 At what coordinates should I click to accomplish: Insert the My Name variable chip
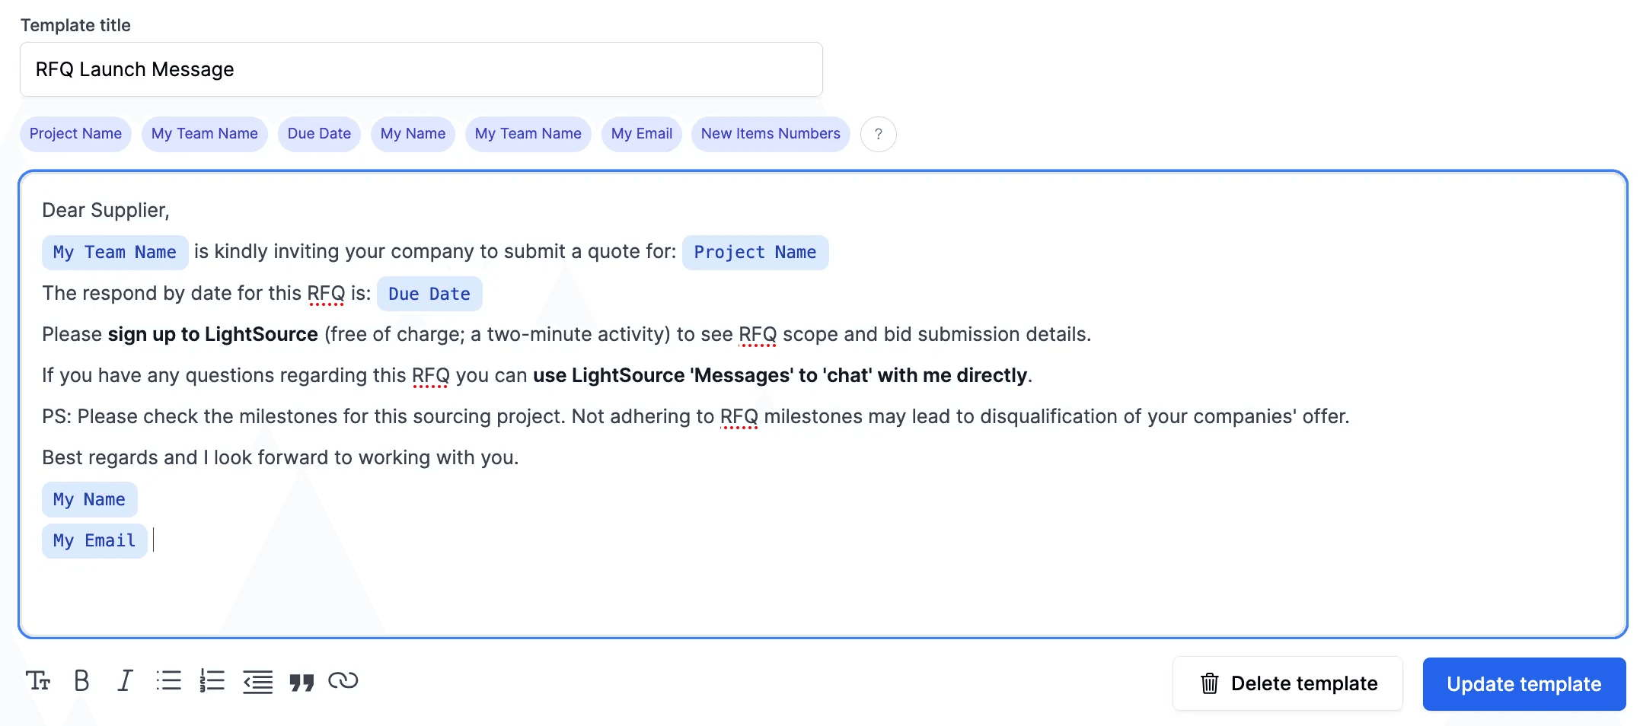click(413, 134)
